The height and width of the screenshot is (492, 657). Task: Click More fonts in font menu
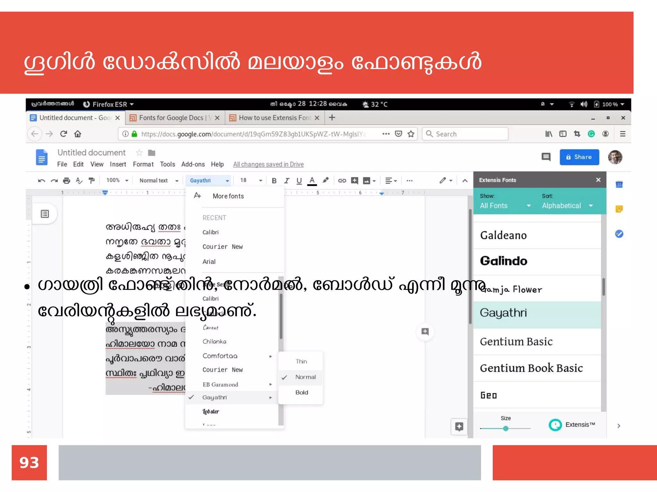pos(228,196)
